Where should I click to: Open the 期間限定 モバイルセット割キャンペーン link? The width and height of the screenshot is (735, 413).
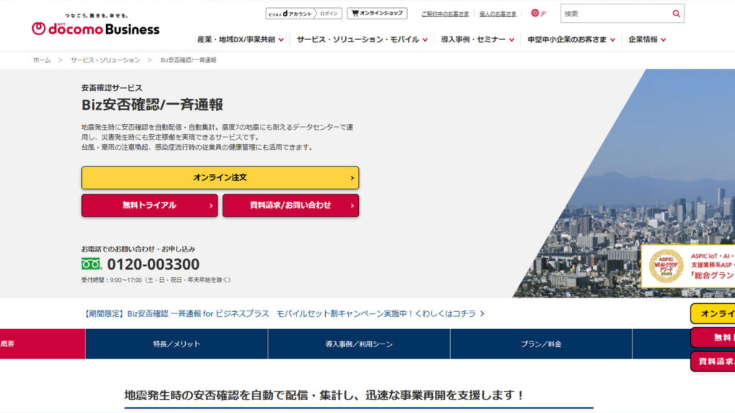[284, 314]
